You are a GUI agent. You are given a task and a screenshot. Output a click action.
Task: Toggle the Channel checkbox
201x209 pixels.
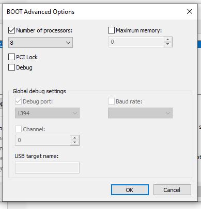(18, 129)
